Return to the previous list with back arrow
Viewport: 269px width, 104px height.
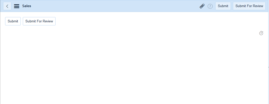click(7, 6)
